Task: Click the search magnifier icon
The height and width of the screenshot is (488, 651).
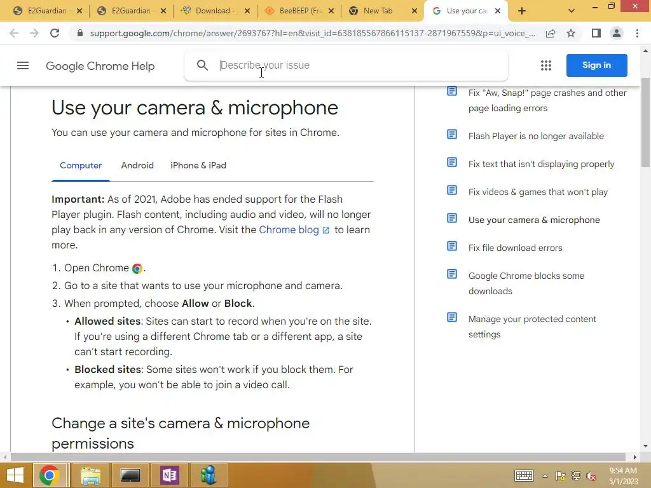Action: [x=202, y=65]
